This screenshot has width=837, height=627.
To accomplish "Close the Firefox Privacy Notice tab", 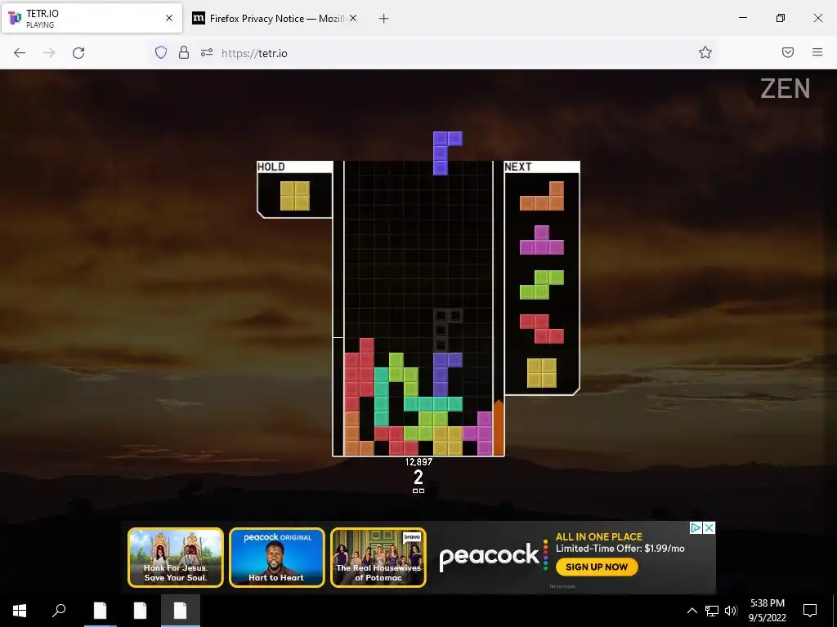I will [353, 18].
